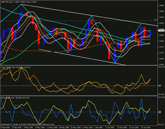Image resolution: width=165 pixels, height=129 pixels.
Task: Click the Mom(14) Mom(10) indicator label
Action: tap(16, 67)
